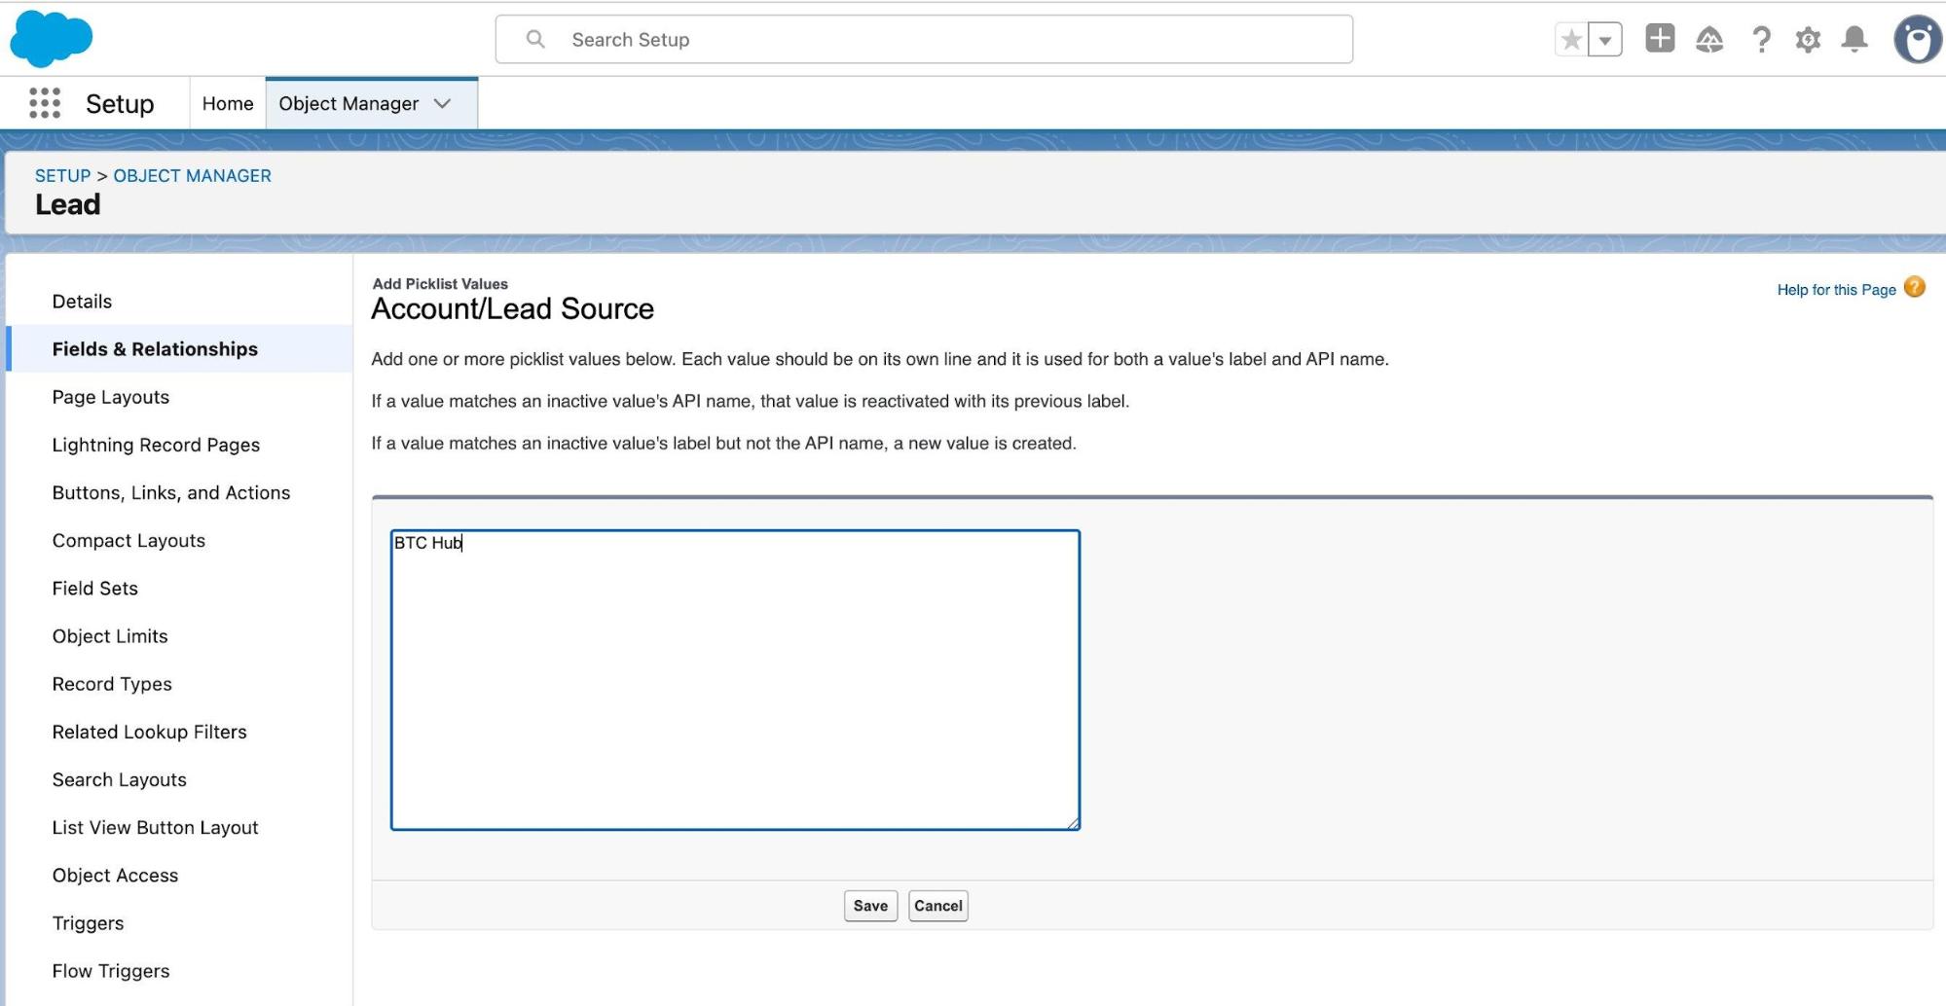Cancel adding picklist values
Image resolution: width=1946 pixels, height=1006 pixels.
(x=937, y=906)
